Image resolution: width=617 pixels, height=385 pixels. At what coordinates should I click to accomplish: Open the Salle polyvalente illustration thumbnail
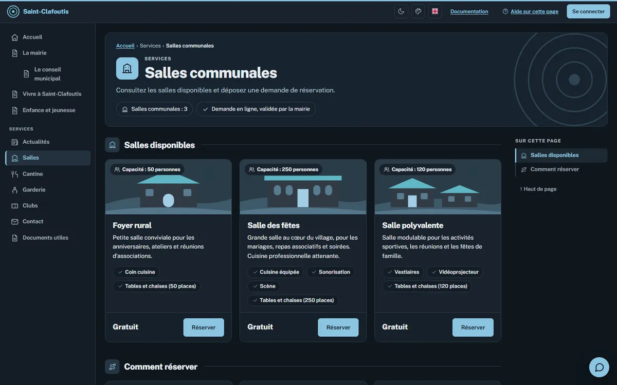pyautogui.click(x=438, y=187)
